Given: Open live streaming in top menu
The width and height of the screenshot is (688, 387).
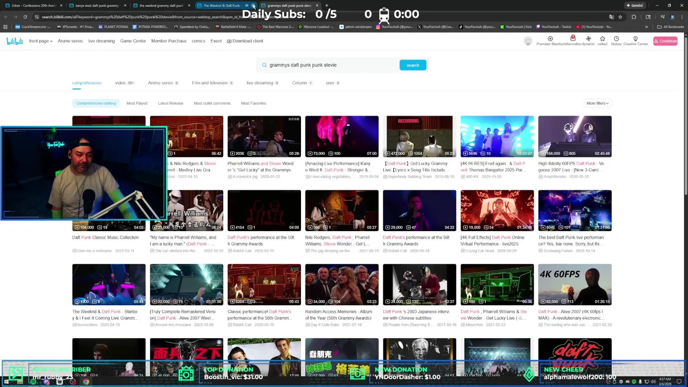Looking at the screenshot, I should pyautogui.click(x=102, y=41).
